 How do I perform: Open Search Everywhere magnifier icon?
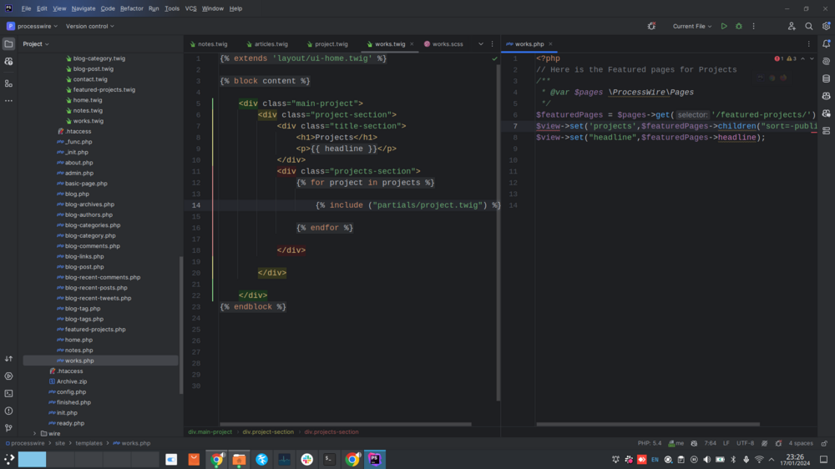coord(808,26)
